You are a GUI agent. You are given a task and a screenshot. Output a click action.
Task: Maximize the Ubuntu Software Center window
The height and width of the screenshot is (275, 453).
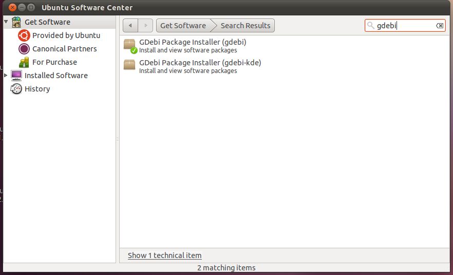click(x=31, y=8)
